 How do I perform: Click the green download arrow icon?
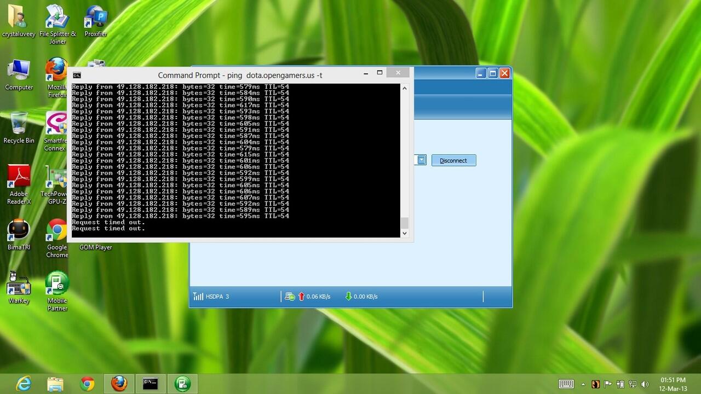[x=348, y=297]
